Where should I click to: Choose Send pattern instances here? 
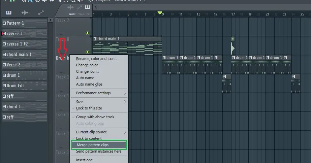(99, 151)
